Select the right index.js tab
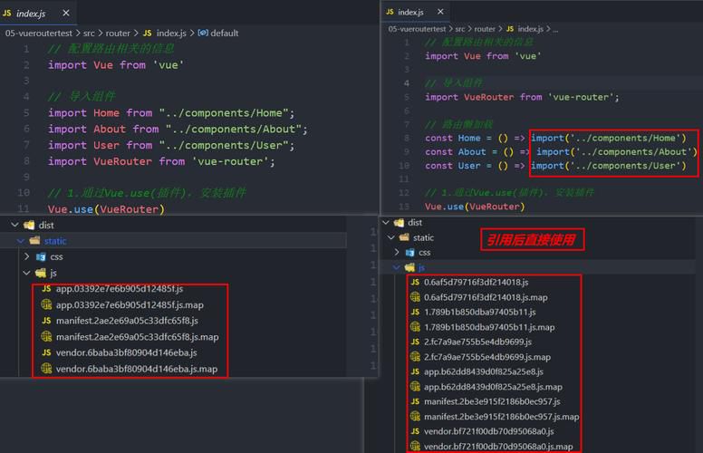Screen dimensions: 703x453 [417, 12]
